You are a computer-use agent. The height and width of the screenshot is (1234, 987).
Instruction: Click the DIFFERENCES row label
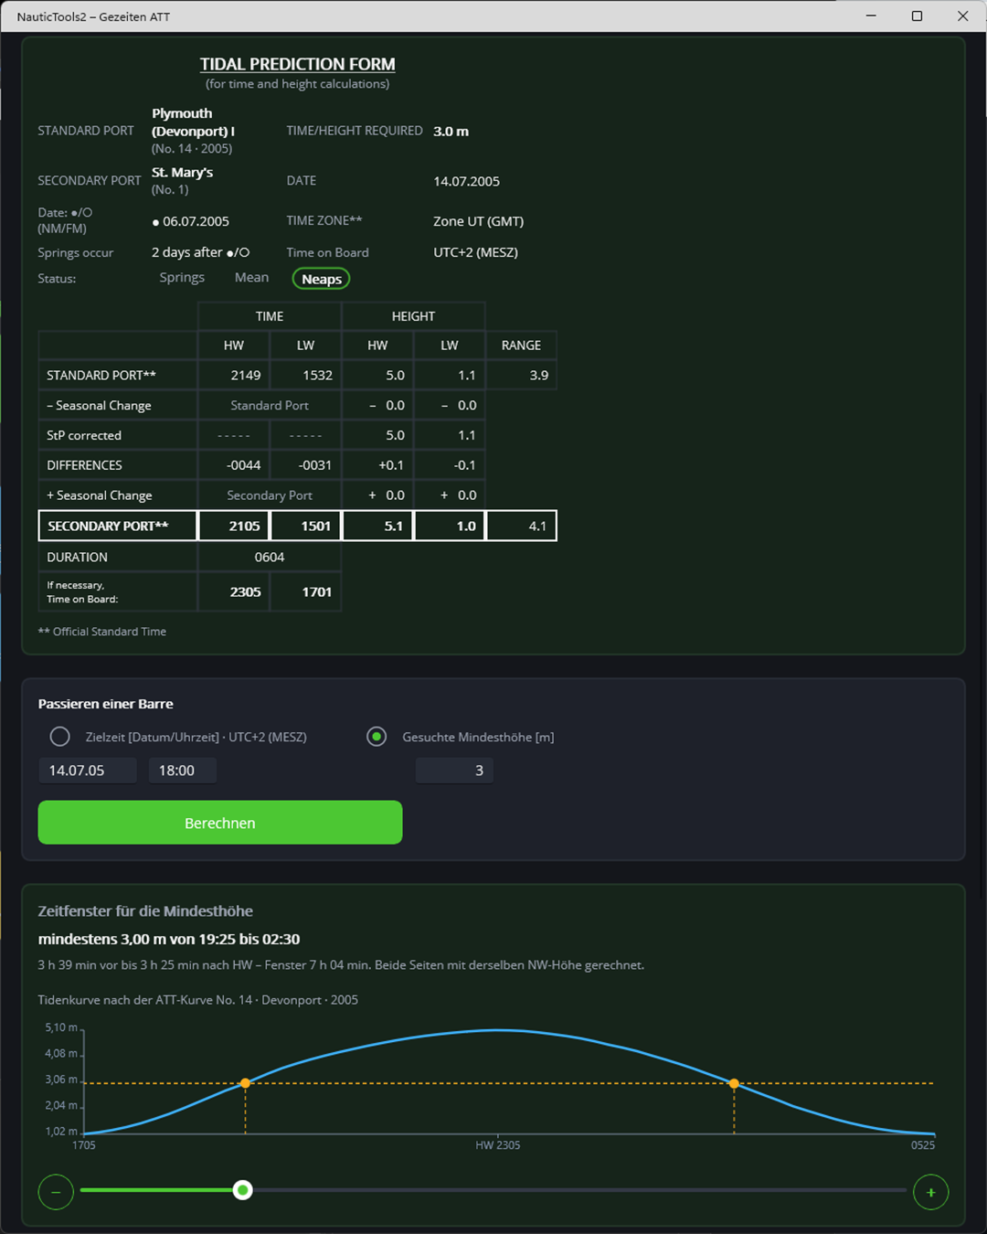point(84,465)
